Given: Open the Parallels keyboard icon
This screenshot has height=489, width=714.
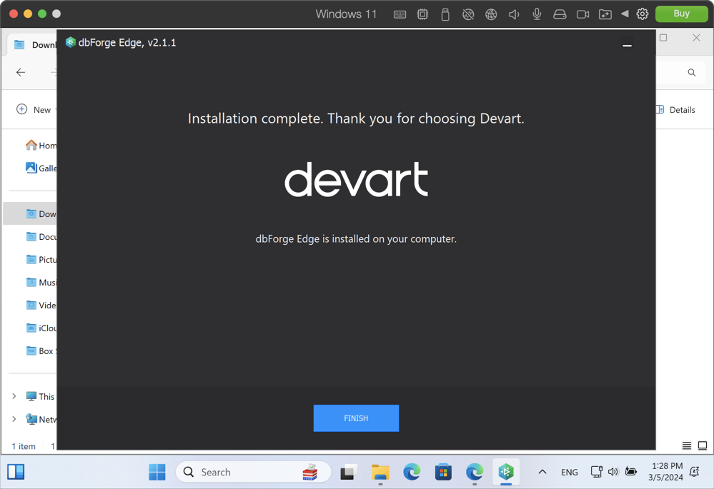Looking at the screenshot, I should [x=400, y=14].
